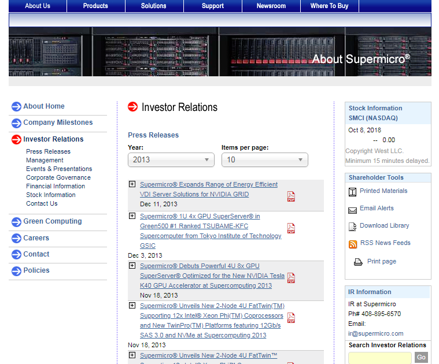
Task: Open Policies link
Action: click(36, 270)
